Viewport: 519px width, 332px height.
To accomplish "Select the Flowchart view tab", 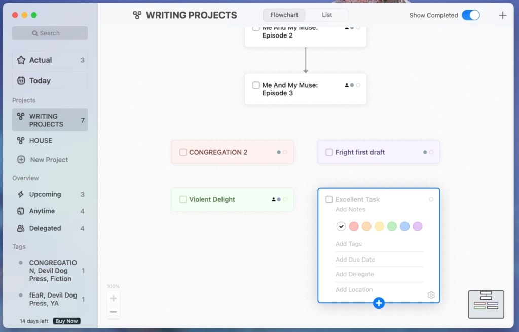I will (284, 15).
